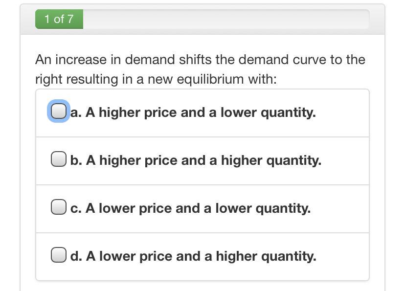Click the "c." letter prefix of third answer
The height and width of the screenshot is (291, 405).
click(x=76, y=208)
